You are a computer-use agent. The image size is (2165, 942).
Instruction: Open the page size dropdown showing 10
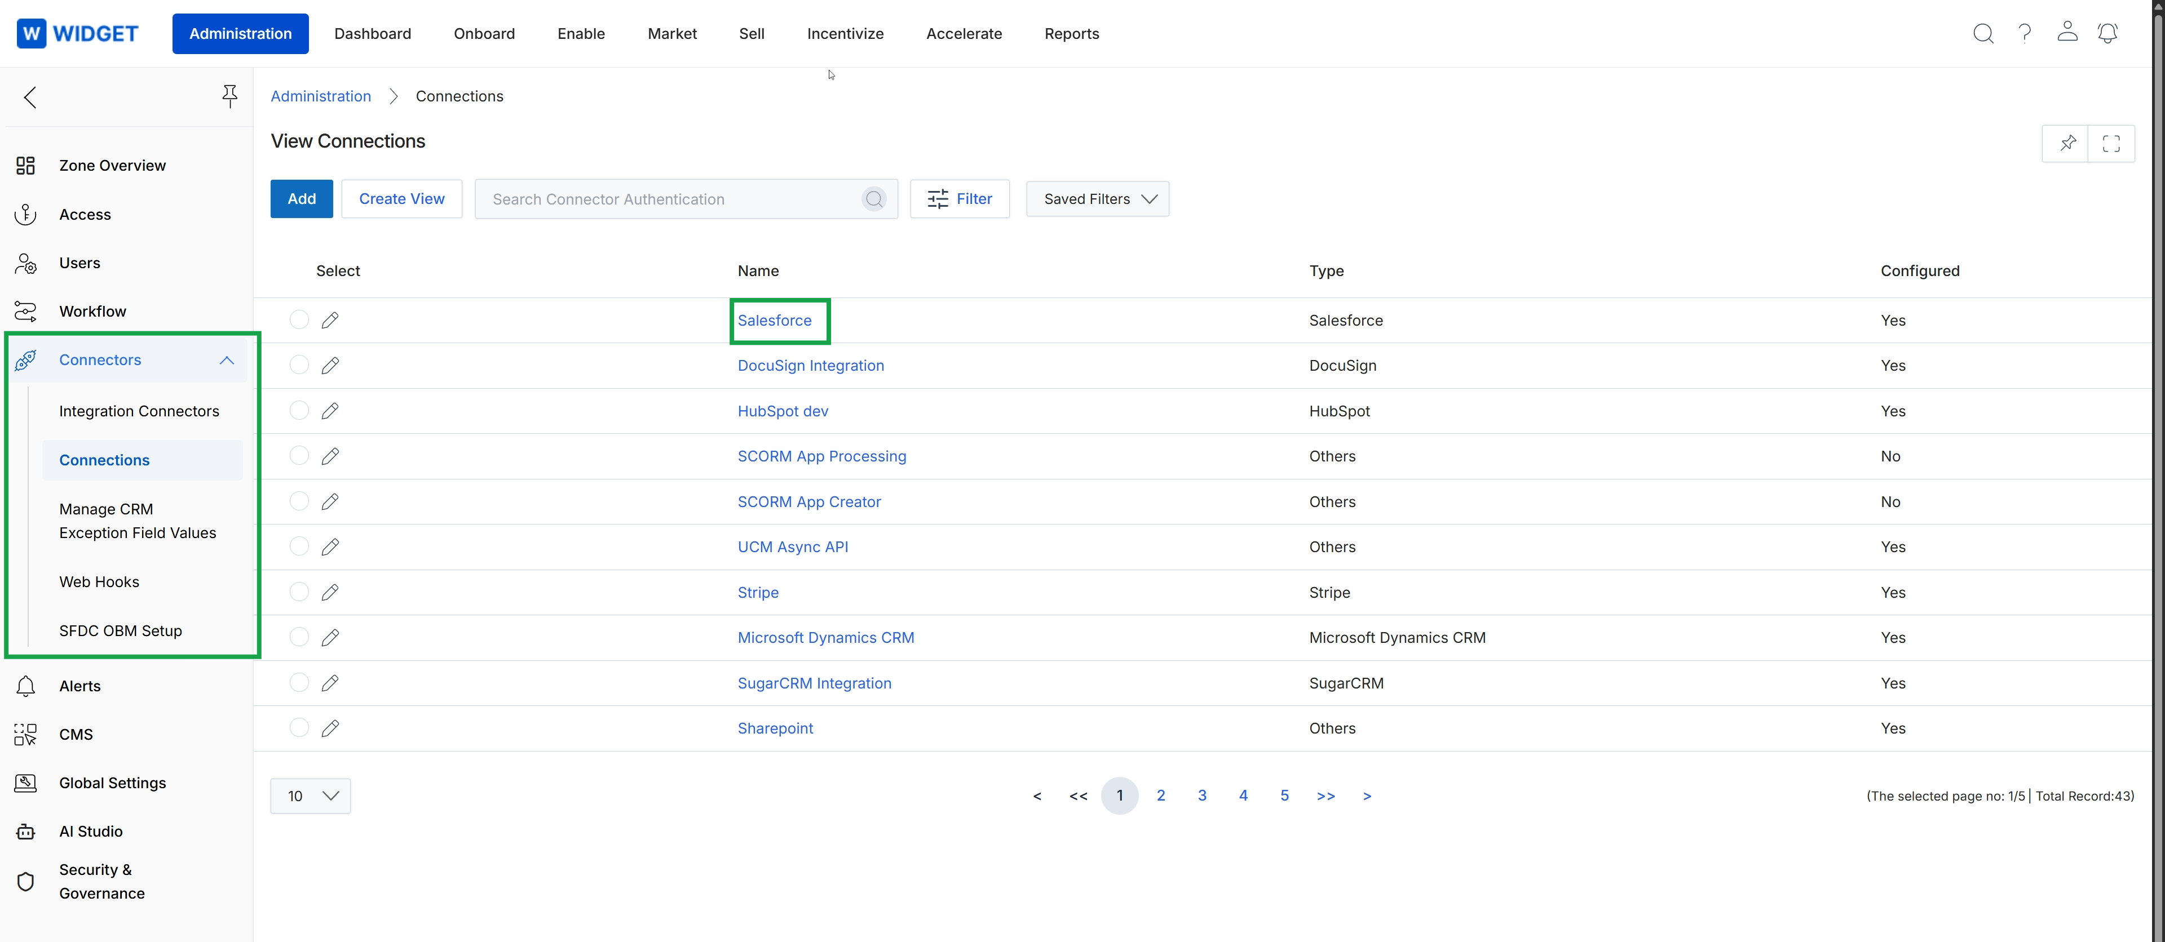tap(310, 796)
